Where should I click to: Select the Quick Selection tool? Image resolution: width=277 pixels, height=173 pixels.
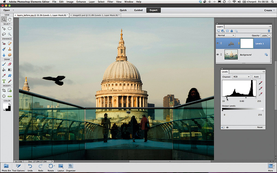10,34
